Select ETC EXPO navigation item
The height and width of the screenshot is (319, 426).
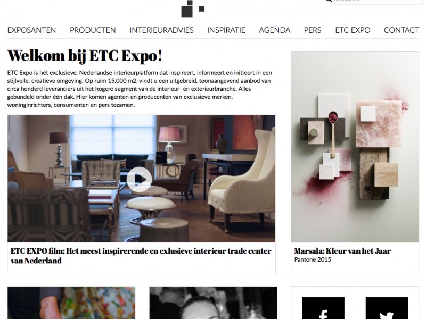pyautogui.click(x=353, y=30)
